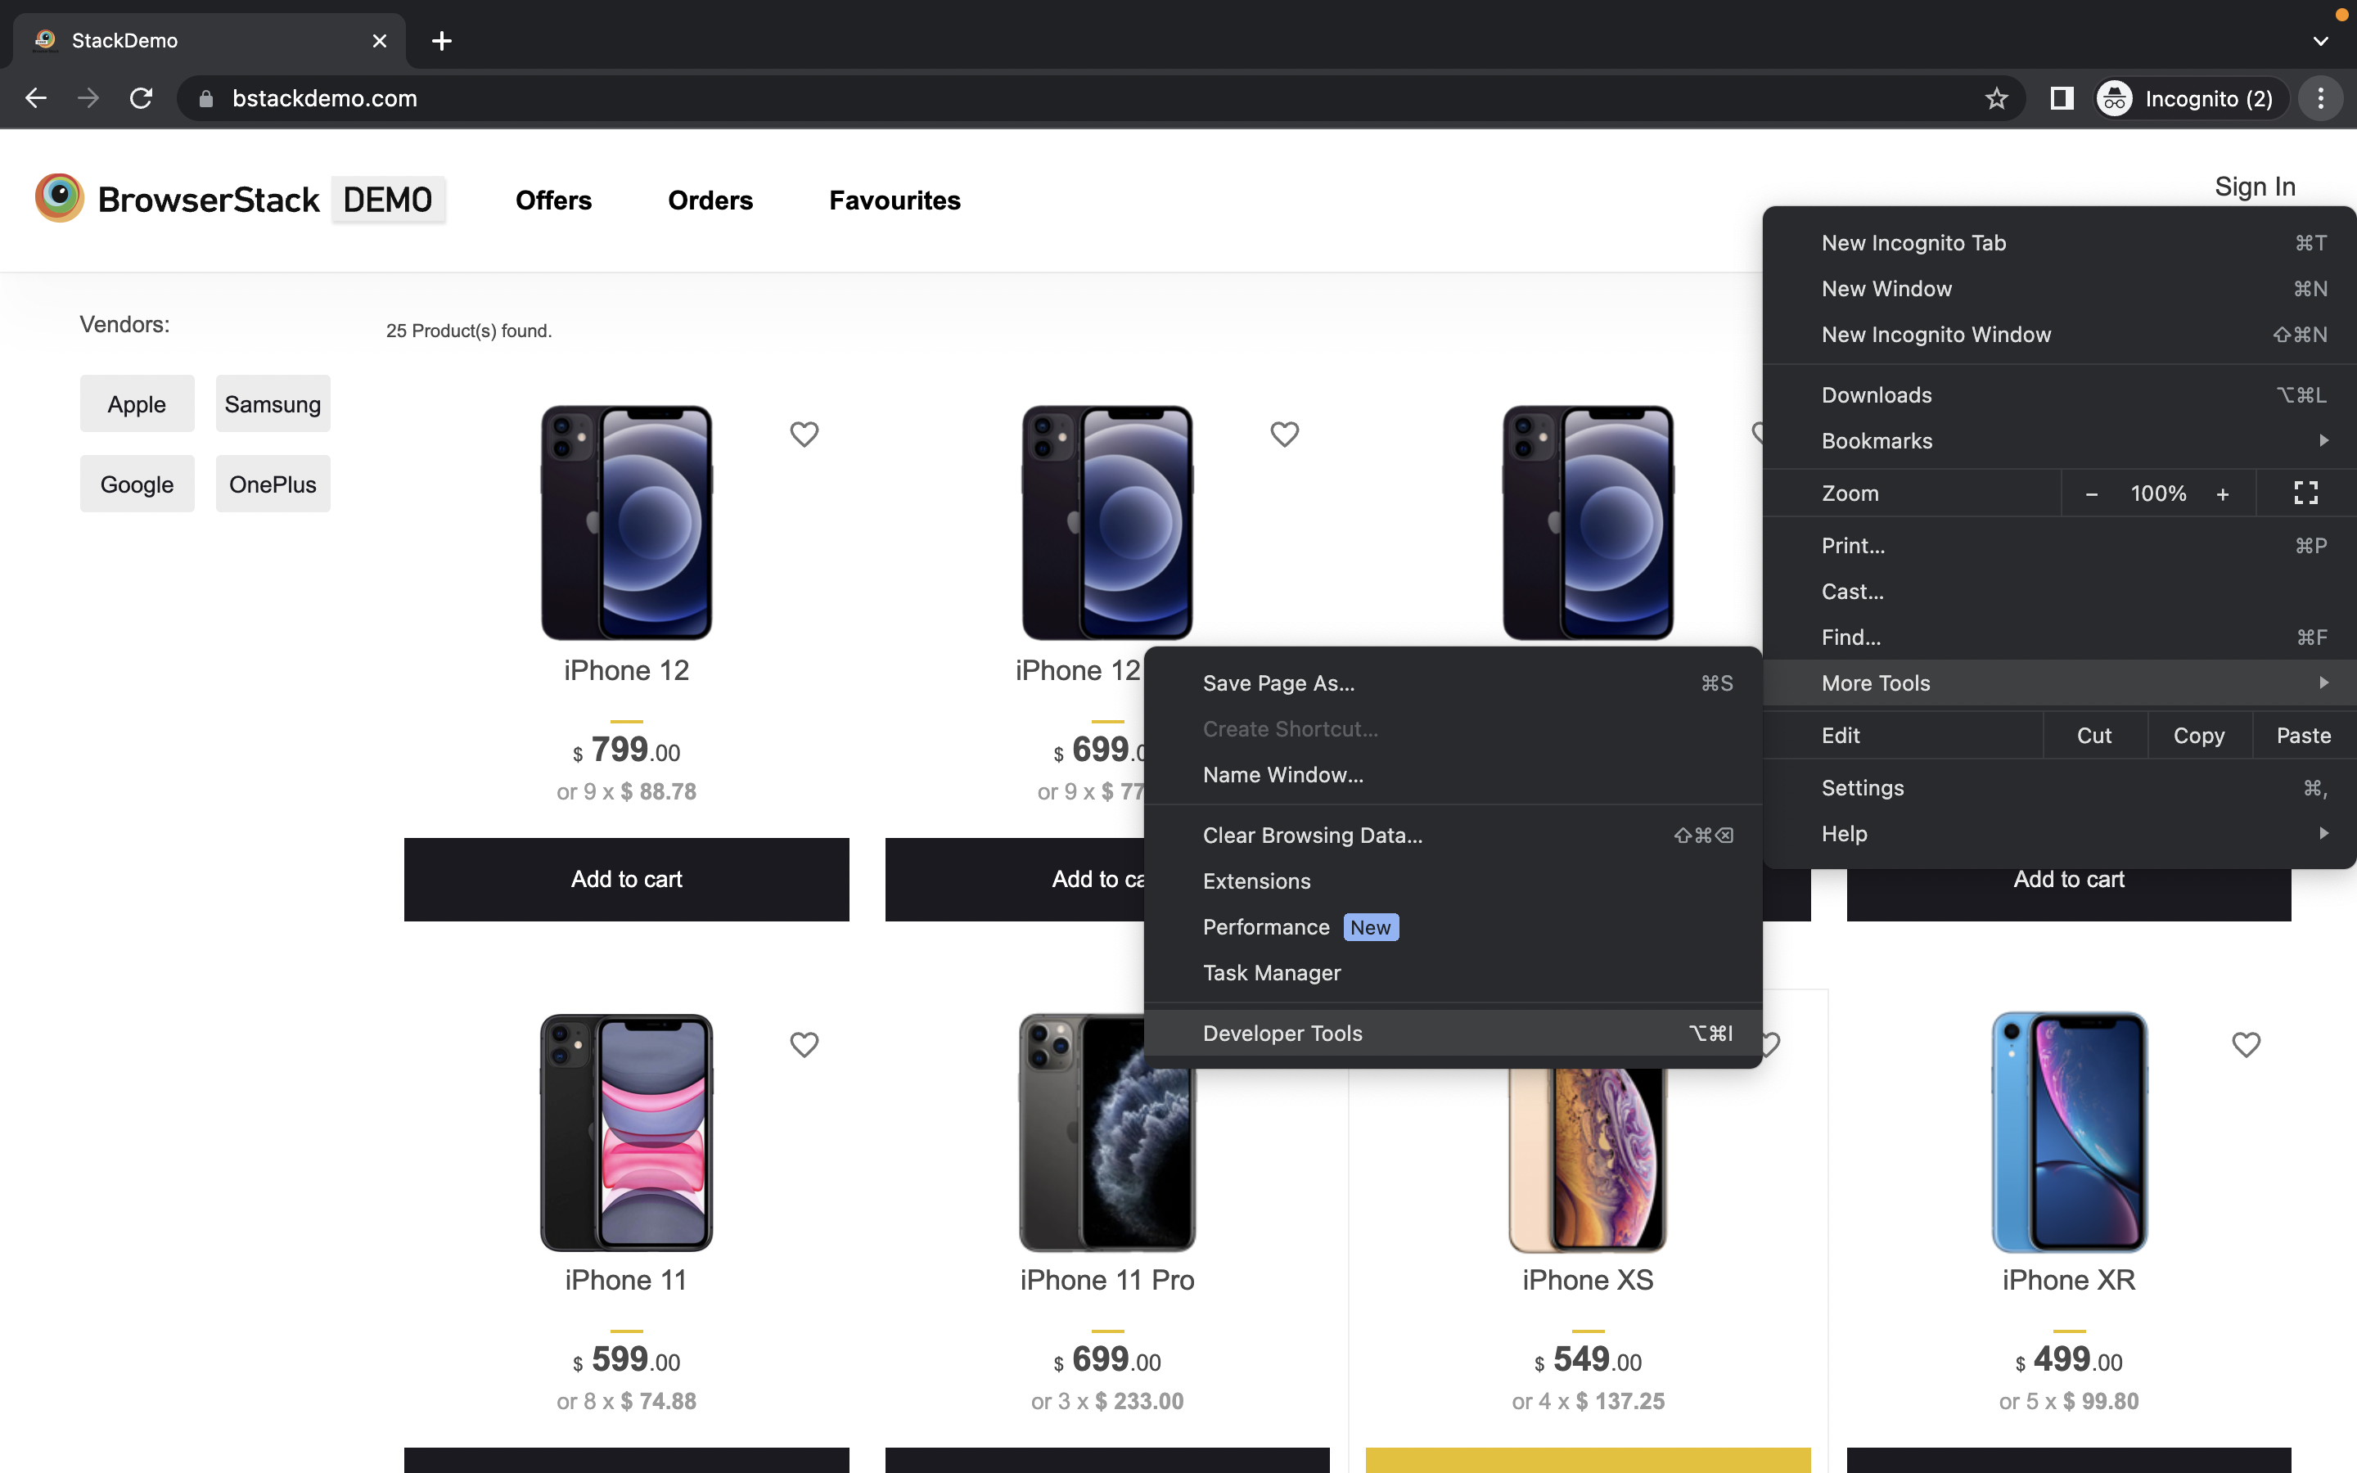Click Clear Browsing Data option
The height and width of the screenshot is (1473, 2357).
click(1312, 835)
